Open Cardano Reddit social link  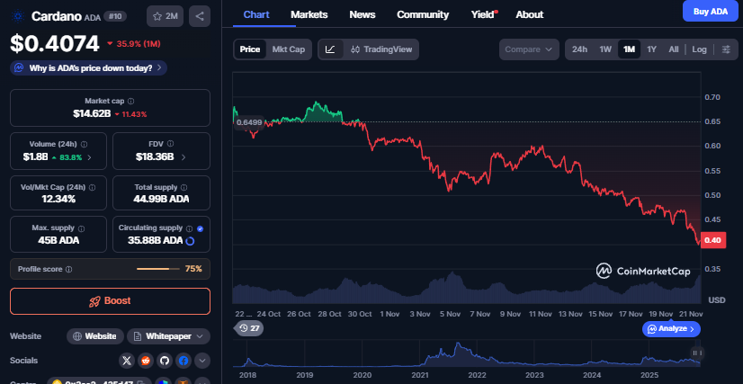click(146, 361)
